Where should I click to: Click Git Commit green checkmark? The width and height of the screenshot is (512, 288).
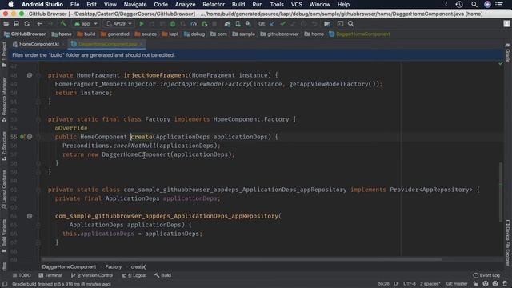pyautogui.click(x=282, y=24)
